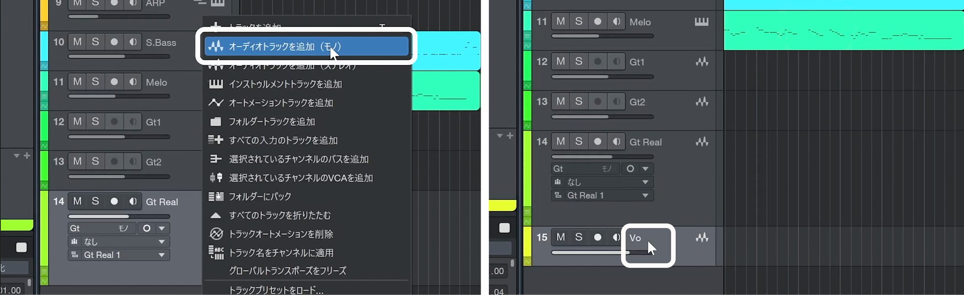The width and height of the screenshot is (964, 295).
Task: Click the audio waveform icon on Gt Real track
Action: coord(701,142)
